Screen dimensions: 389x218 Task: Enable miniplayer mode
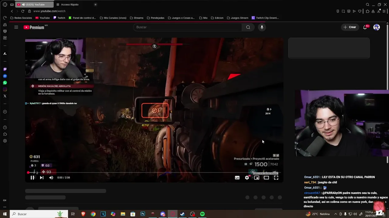(x=256, y=178)
